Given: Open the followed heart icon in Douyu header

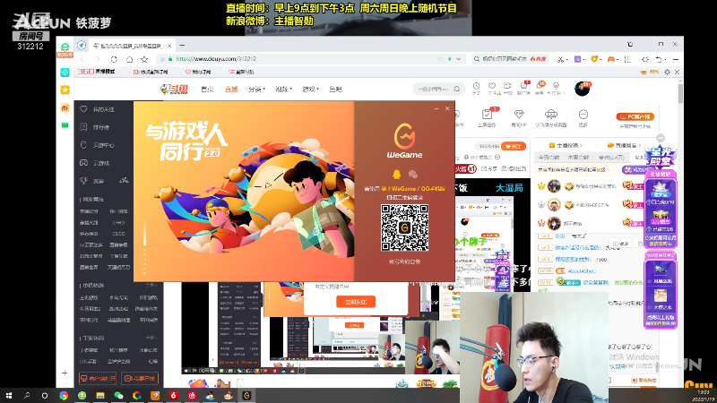Looking at the screenshot, I should pyautogui.click(x=492, y=86).
